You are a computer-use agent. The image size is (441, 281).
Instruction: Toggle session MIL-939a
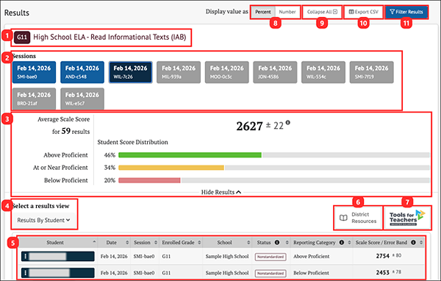[x=179, y=72]
